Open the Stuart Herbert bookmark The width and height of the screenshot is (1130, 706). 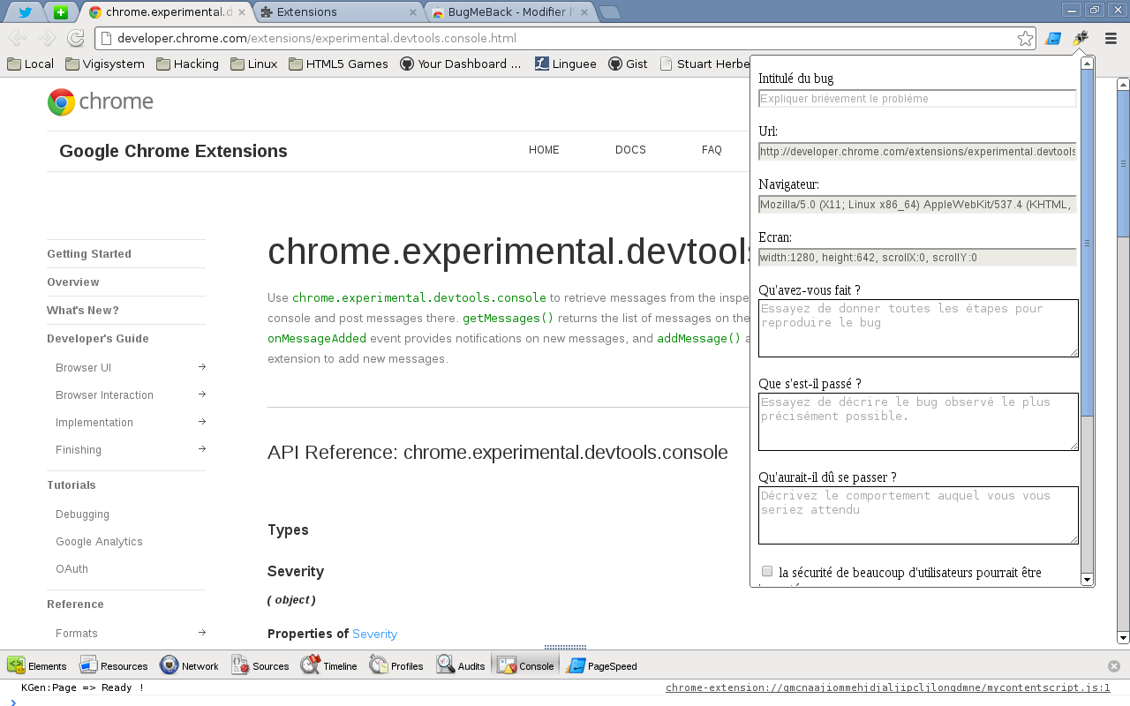click(x=704, y=64)
